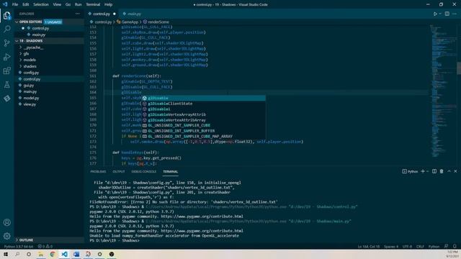The width and height of the screenshot is (461, 259).
Task: Open run button dropdown arrow
Action: pyautogui.click(x=440, y=14)
